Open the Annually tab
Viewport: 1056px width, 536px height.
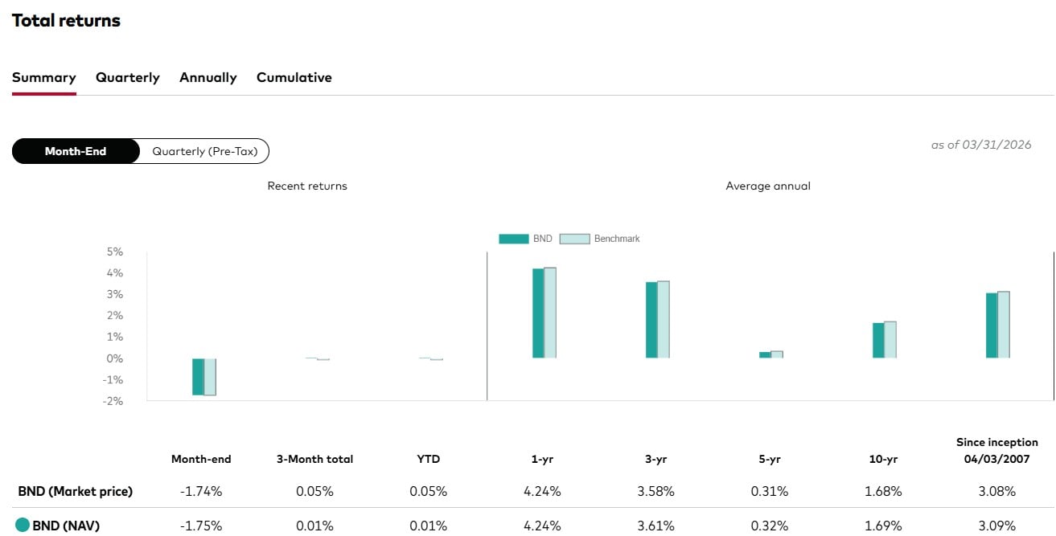tap(208, 77)
